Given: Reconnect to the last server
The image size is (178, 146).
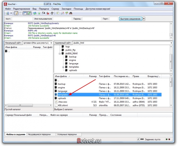Looking at the screenshot, I should (52, 13).
